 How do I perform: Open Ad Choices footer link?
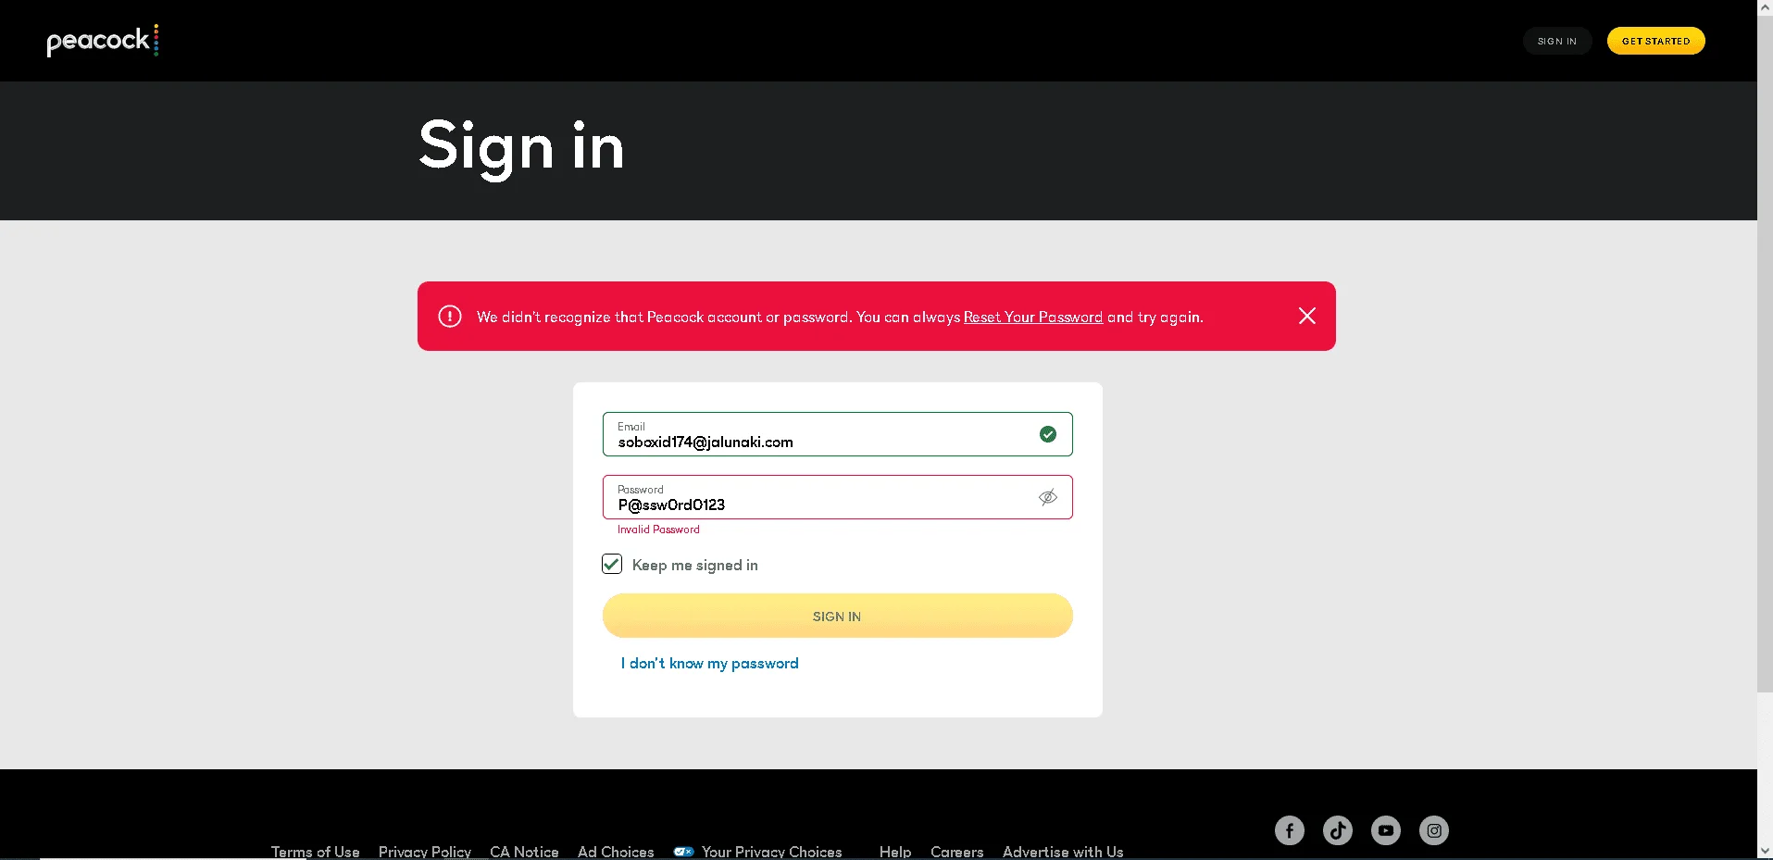(616, 852)
